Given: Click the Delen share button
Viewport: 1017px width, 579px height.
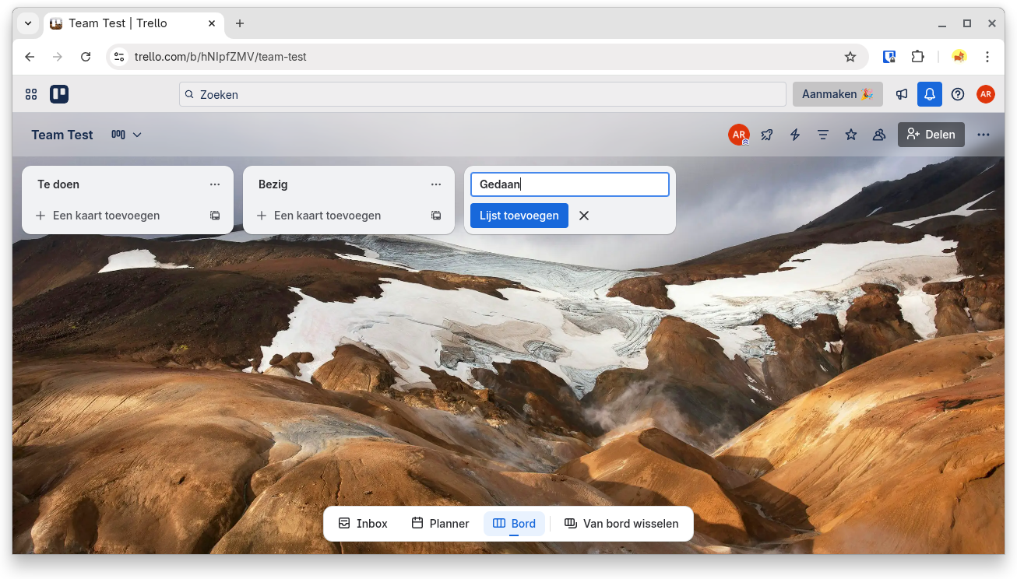Looking at the screenshot, I should (931, 135).
